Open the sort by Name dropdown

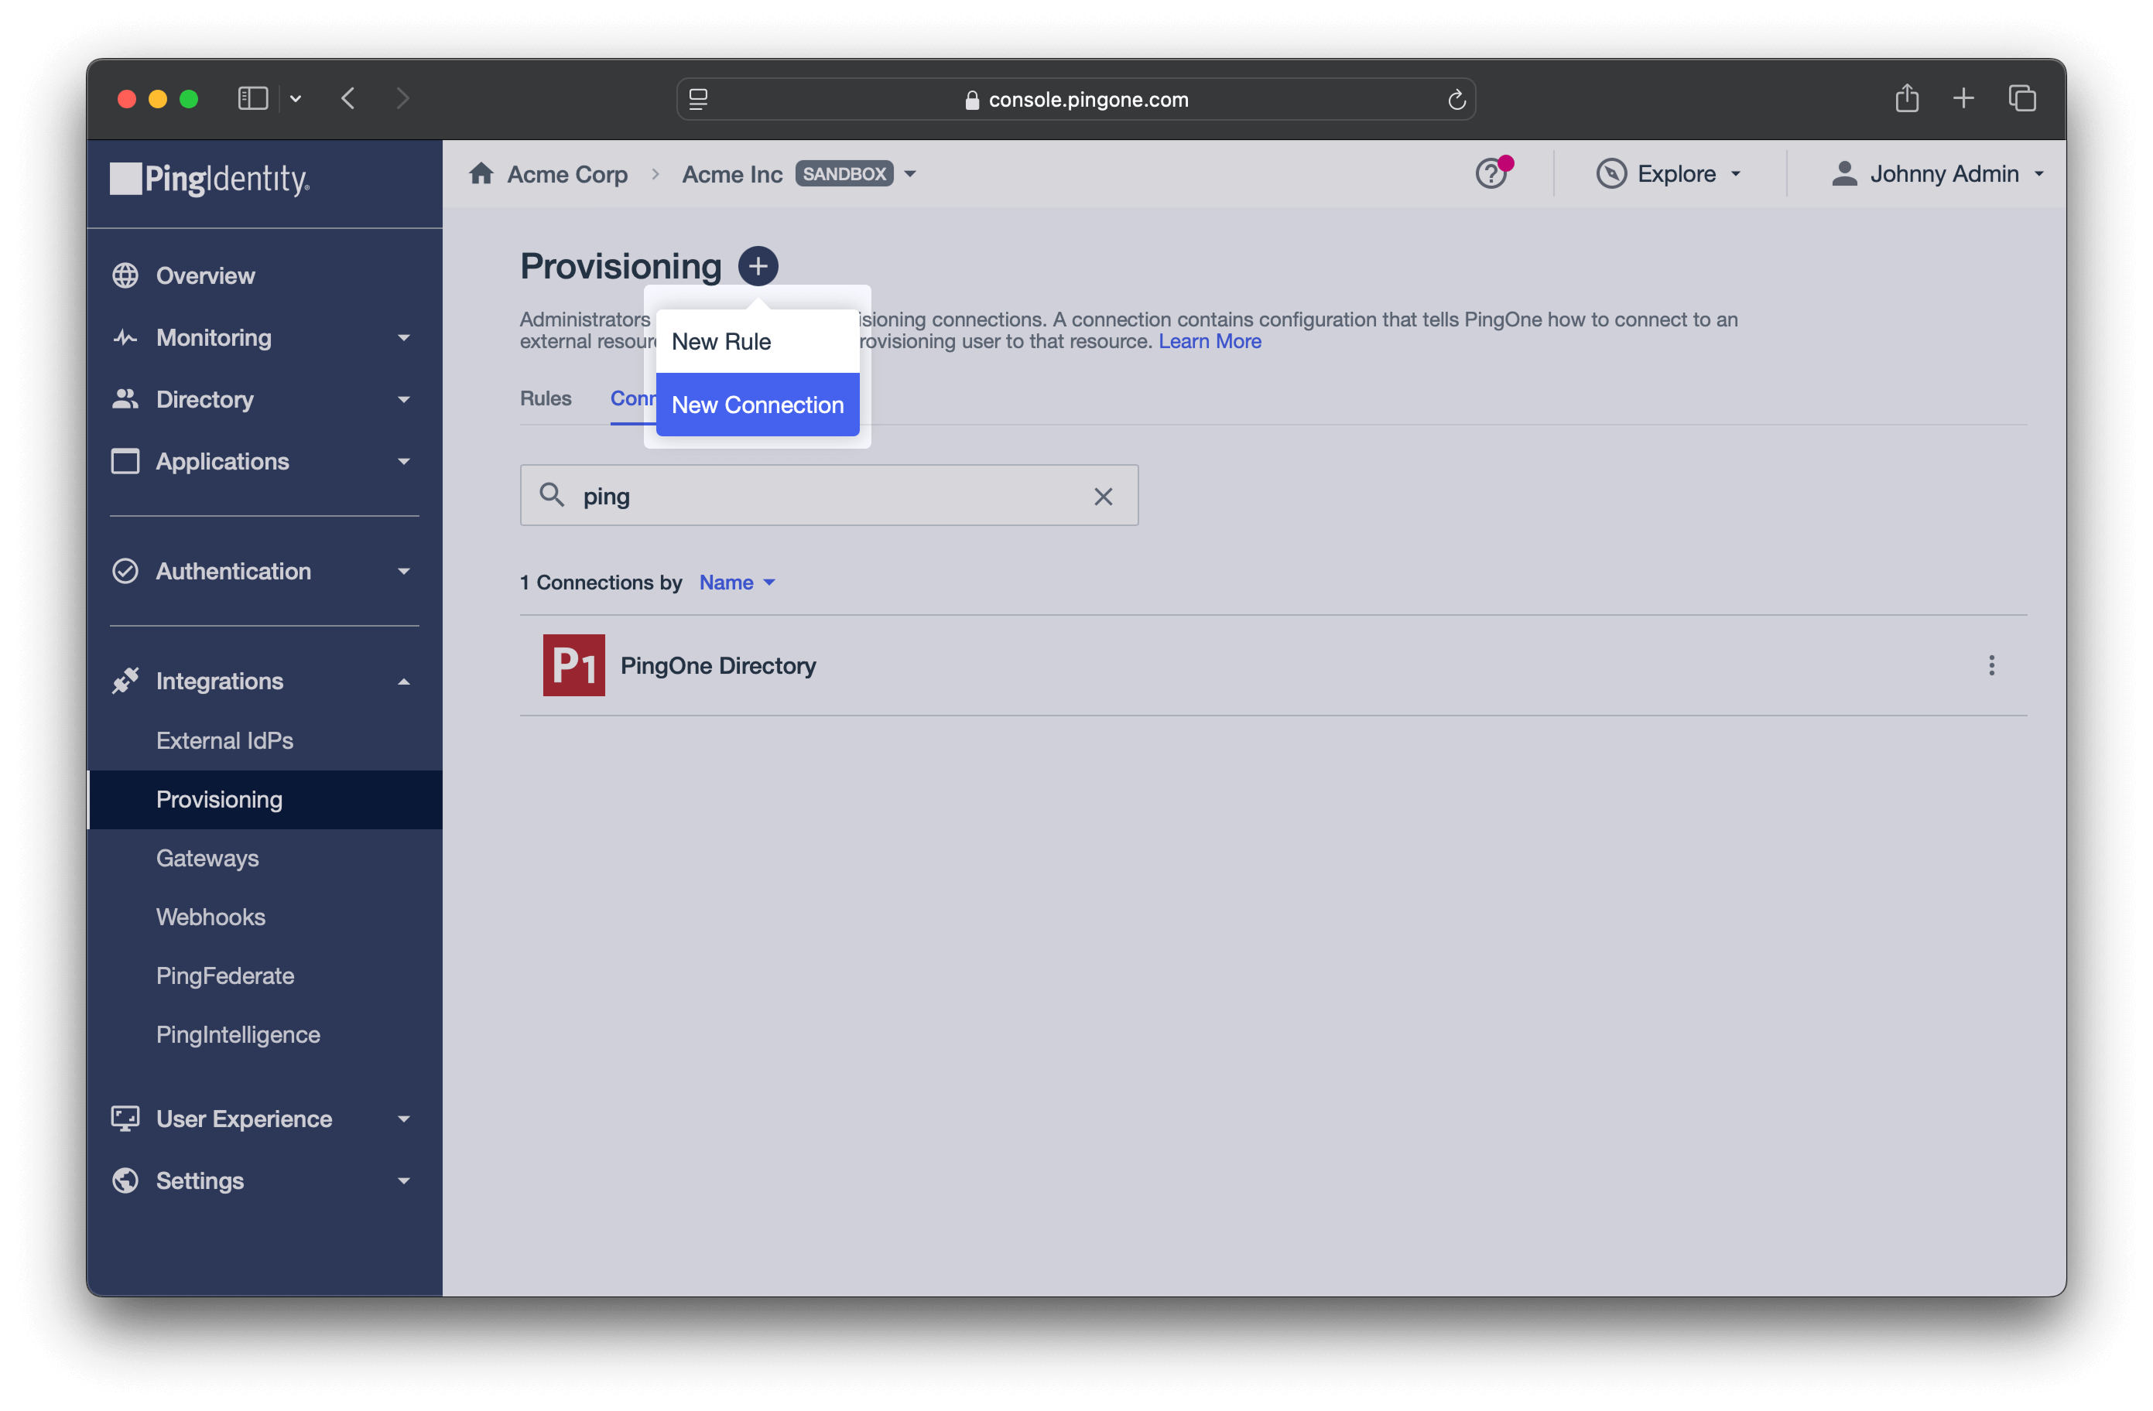(738, 582)
